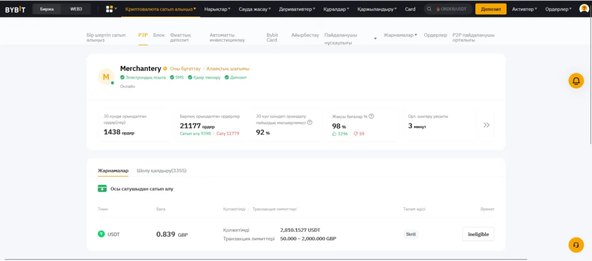Click the Merchantery avatar M icon
Viewport: 592px width, 261px height.
coord(106,77)
